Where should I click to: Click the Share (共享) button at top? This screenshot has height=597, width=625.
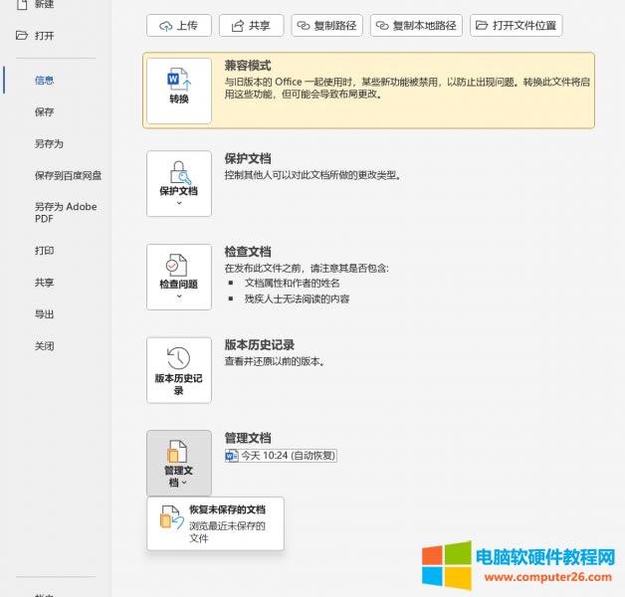coord(252,25)
